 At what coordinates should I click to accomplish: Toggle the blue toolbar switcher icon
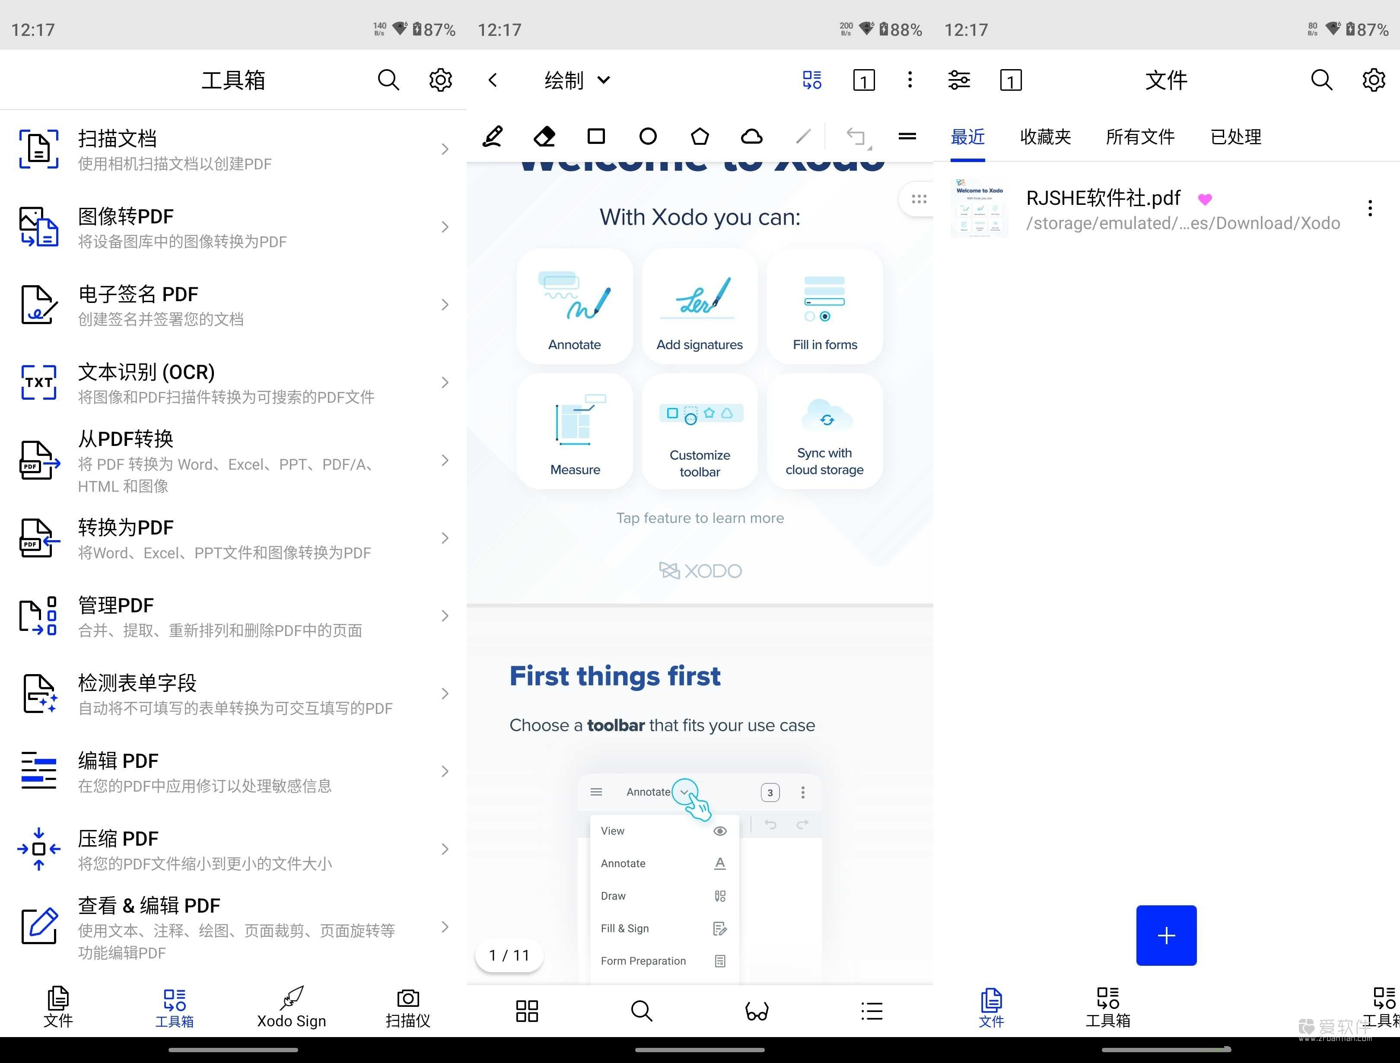812,80
